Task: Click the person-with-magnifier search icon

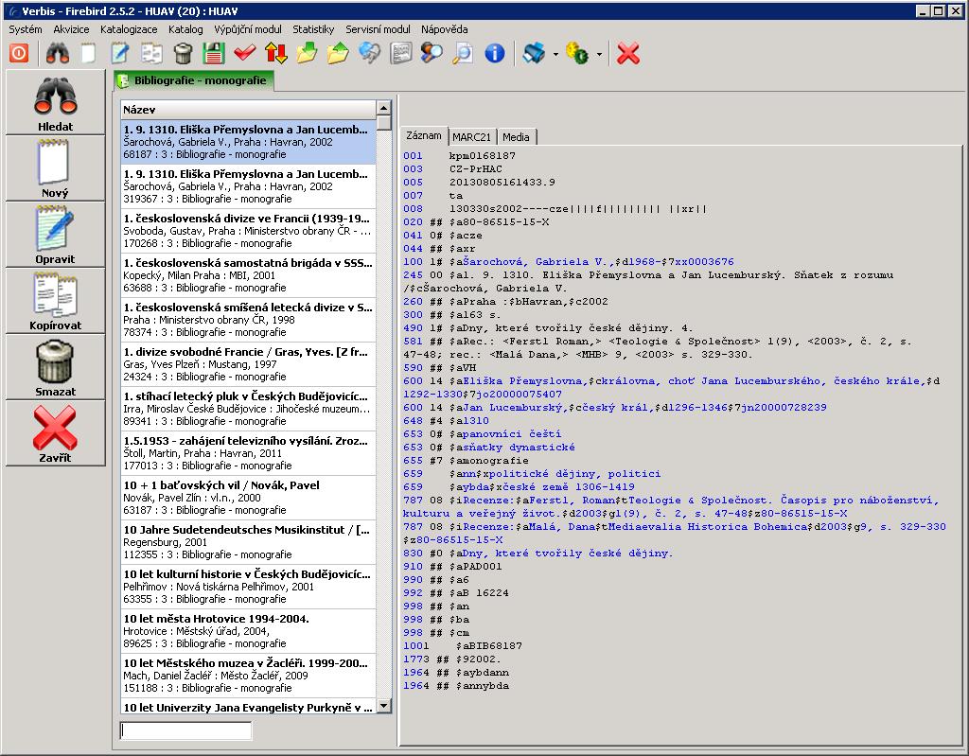Action: pyautogui.click(x=432, y=53)
